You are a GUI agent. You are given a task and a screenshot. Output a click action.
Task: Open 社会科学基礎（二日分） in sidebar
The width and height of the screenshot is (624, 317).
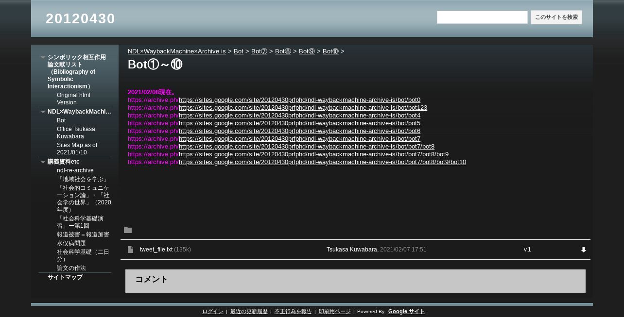tap(83, 256)
